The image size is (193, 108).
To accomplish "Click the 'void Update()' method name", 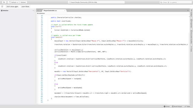I will pyautogui.click(x=58, y=37).
